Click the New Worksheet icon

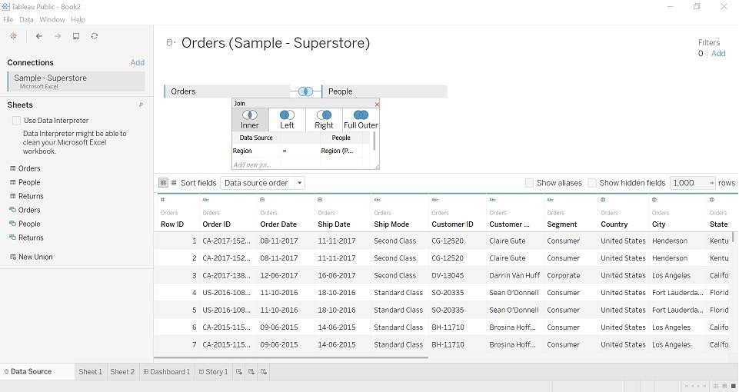click(x=239, y=372)
